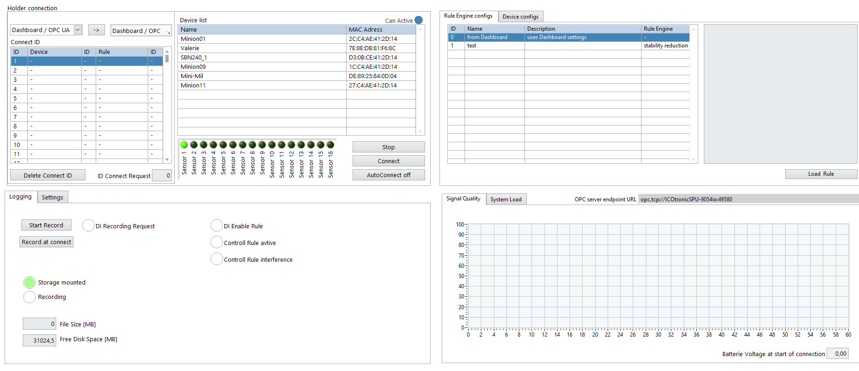This screenshot has width=859, height=371.
Task: Open the Rule Engine configs tab
Action: (468, 16)
